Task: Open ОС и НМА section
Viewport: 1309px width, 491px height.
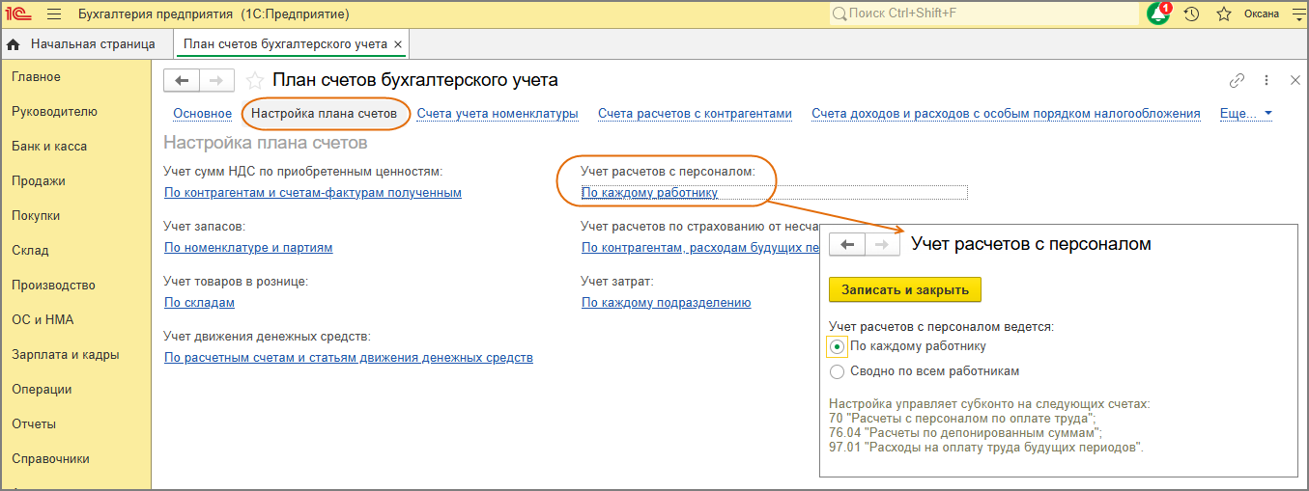Action: [43, 320]
